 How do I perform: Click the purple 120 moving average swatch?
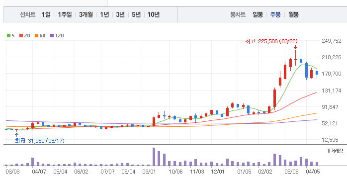click(52, 36)
